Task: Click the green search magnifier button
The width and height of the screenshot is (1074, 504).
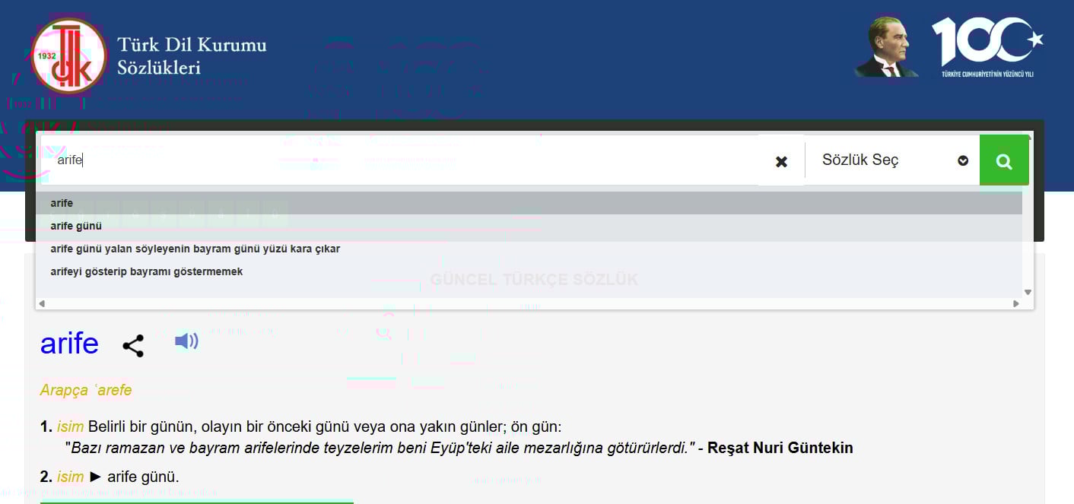Action: (1004, 160)
